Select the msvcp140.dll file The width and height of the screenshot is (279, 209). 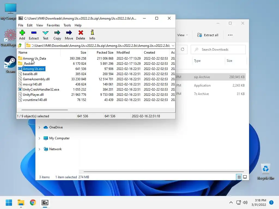click(32, 84)
